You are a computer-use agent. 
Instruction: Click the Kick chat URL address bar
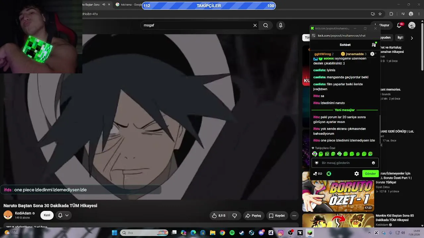[x=342, y=36]
